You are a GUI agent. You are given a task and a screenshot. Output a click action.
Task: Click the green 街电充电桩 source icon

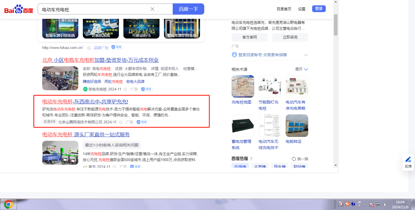point(85,89)
